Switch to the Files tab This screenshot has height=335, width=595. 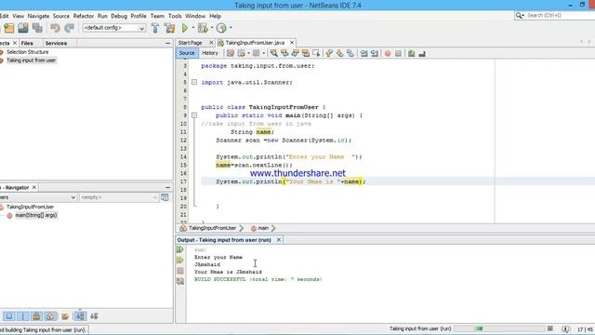pyautogui.click(x=27, y=44)
